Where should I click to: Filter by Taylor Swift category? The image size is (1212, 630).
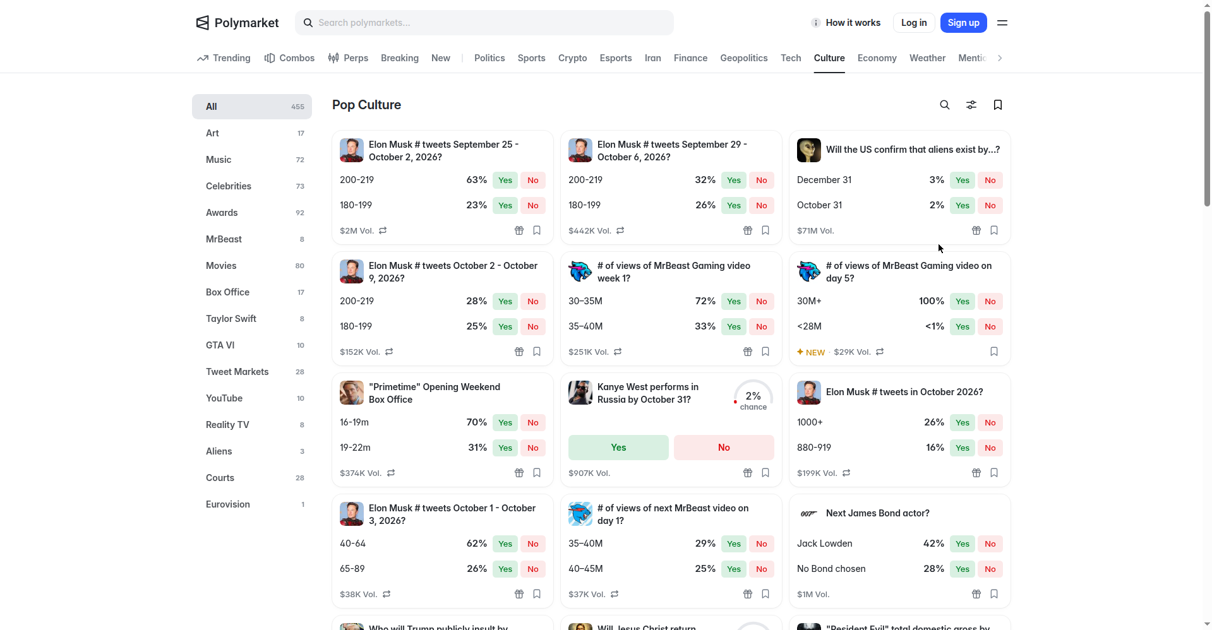pyautogui.click(x=252, y=319)
